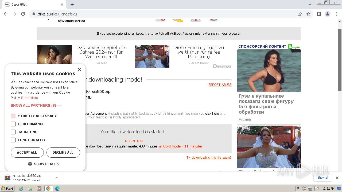Enable Performance cookies checkbox
The image size is (342, 192).
coord(13,124)
